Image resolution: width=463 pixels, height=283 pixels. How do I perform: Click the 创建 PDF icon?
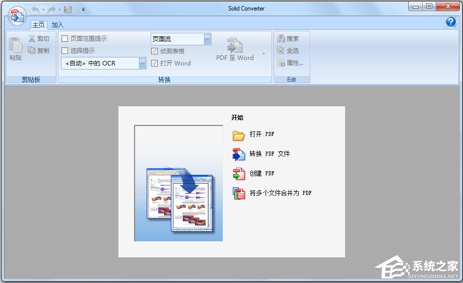pyautogui.click(x=239, y=174)
